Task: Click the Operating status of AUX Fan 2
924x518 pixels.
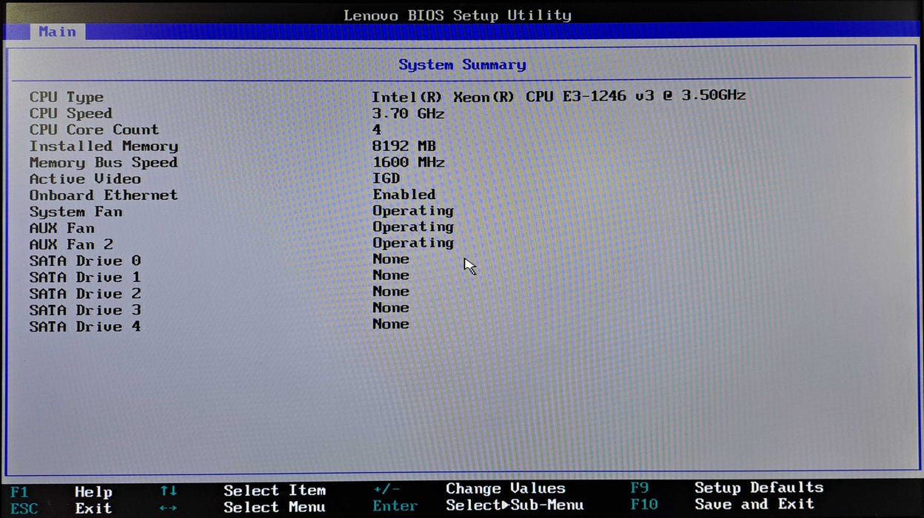Action: (x=413, y=243)
